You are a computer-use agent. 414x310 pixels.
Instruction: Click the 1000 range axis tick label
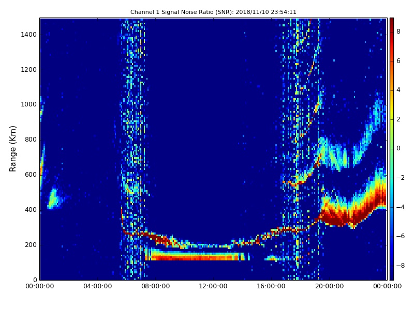point(29,104)
